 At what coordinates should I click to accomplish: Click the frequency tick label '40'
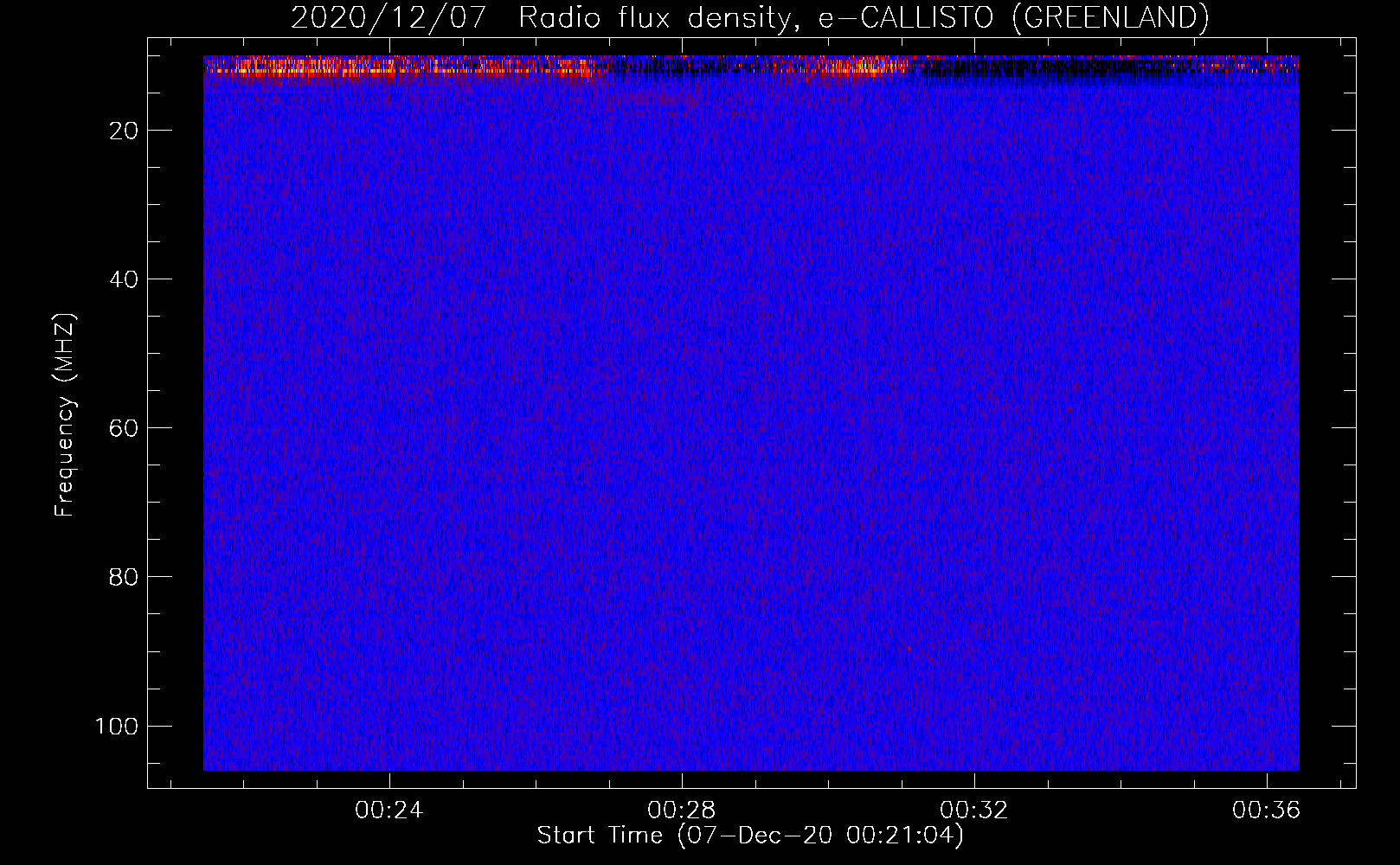coord(124,279)
